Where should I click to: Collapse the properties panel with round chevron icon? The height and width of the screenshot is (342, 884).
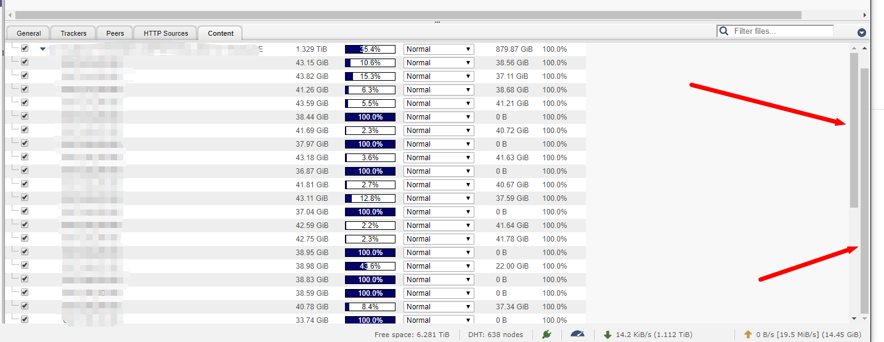pos(862,33)
